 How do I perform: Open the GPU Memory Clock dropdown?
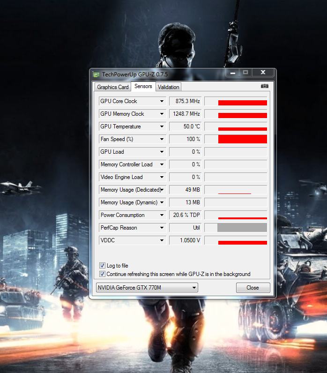162,114
